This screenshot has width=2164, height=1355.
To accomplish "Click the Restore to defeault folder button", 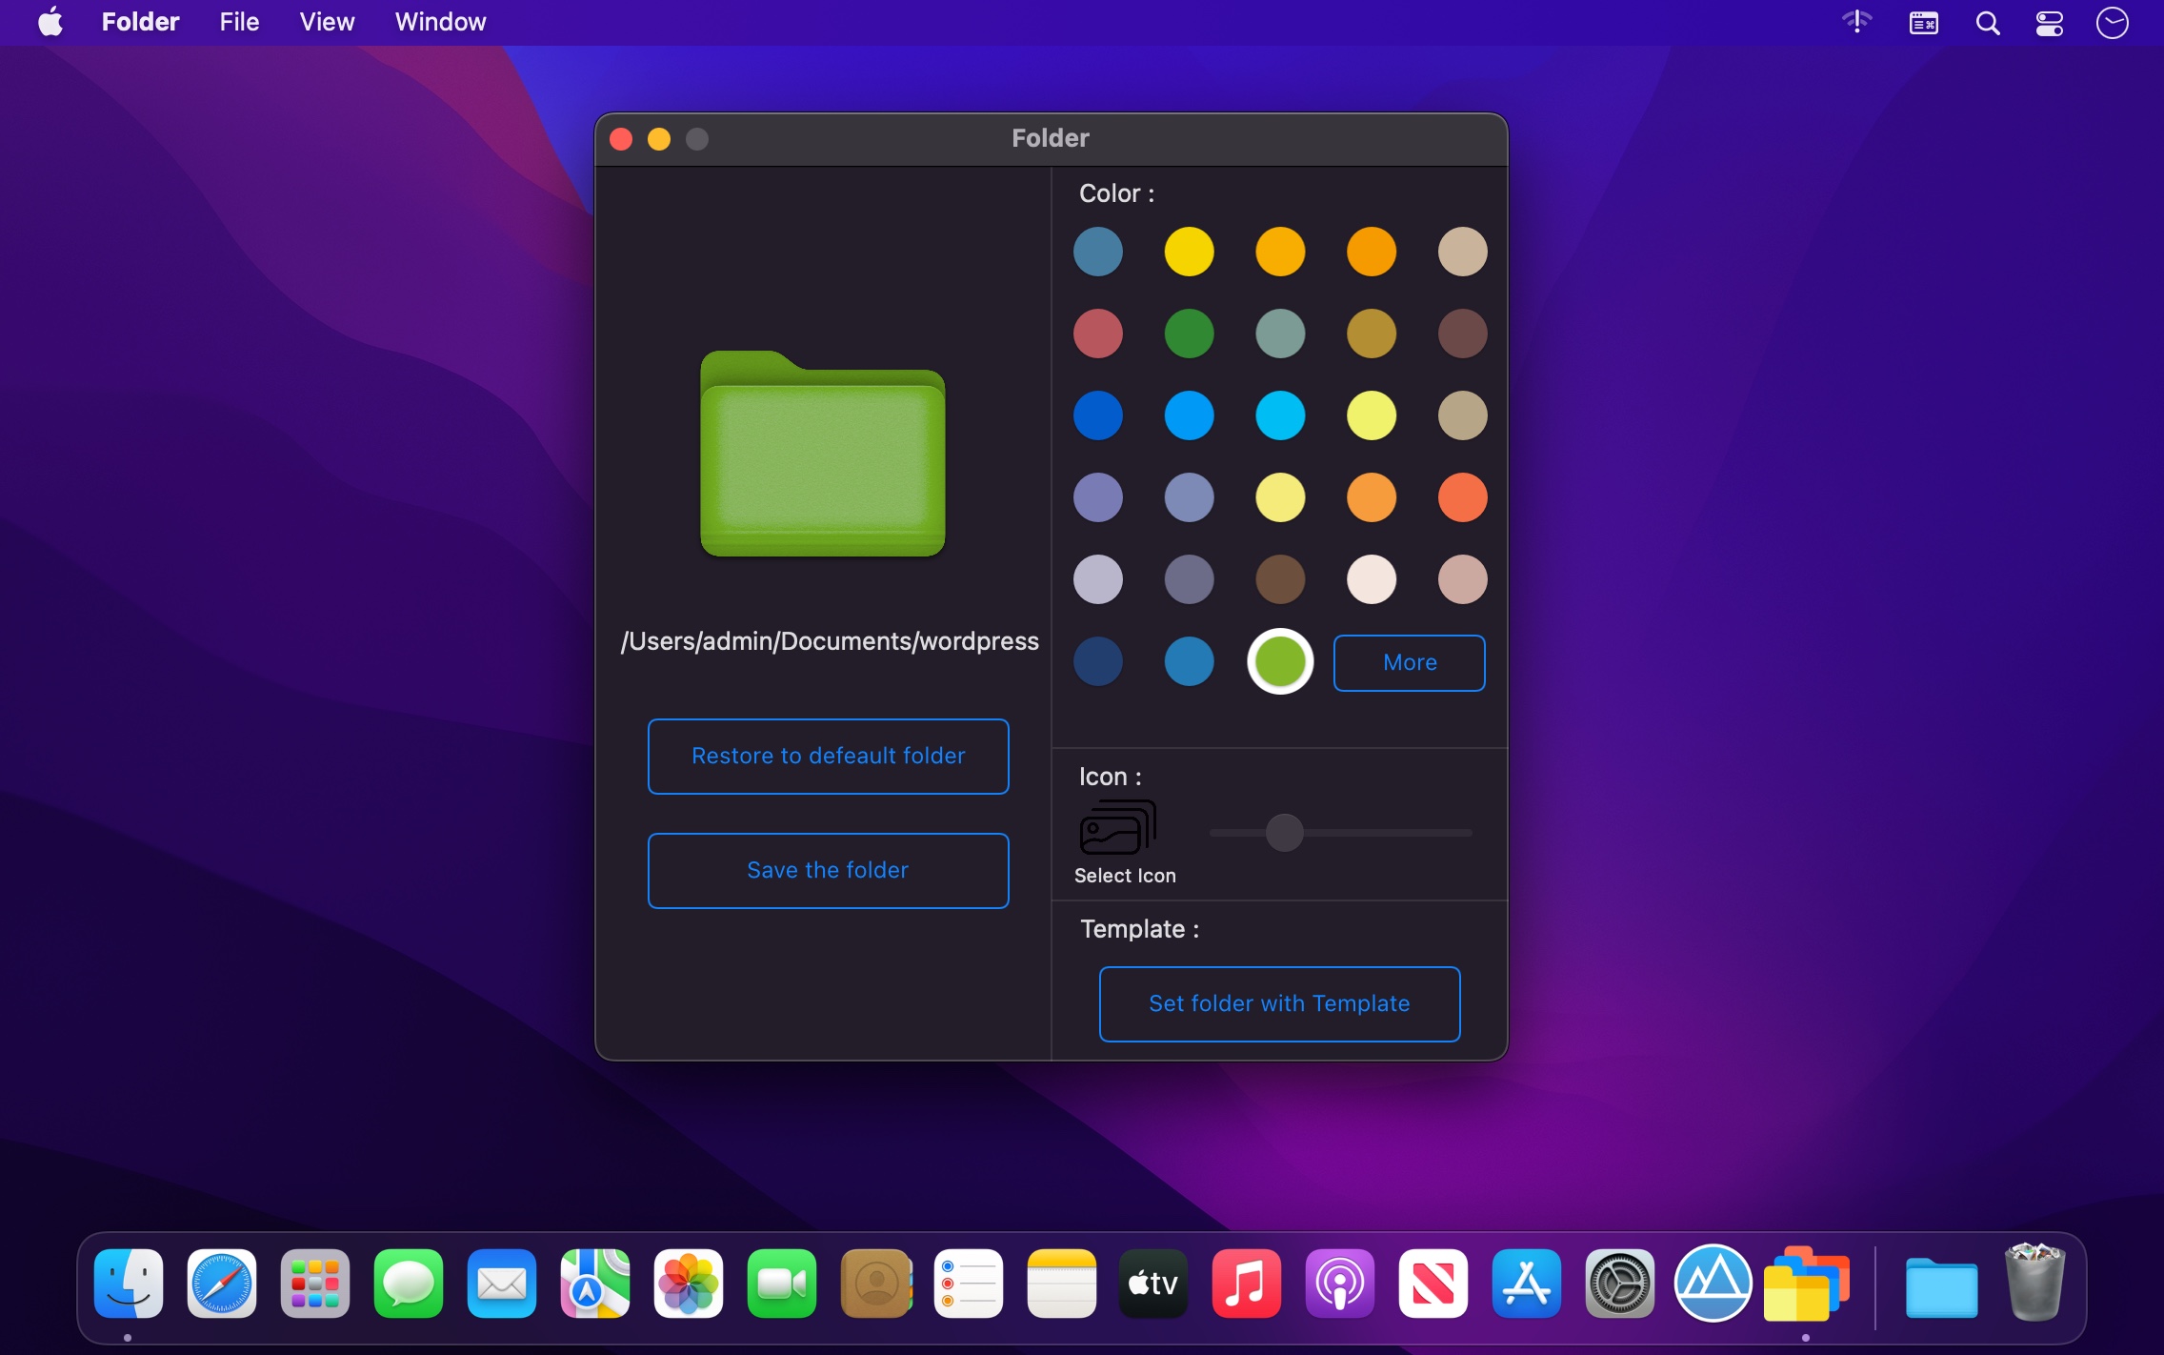I will pos(827,756).
